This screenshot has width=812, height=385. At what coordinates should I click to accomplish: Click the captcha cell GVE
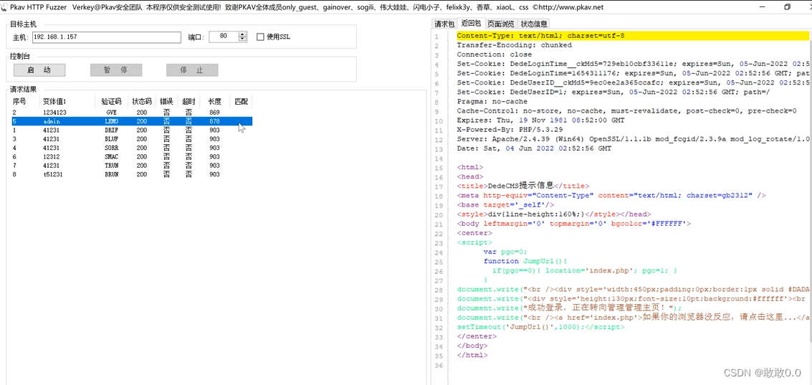pos(111,113)
